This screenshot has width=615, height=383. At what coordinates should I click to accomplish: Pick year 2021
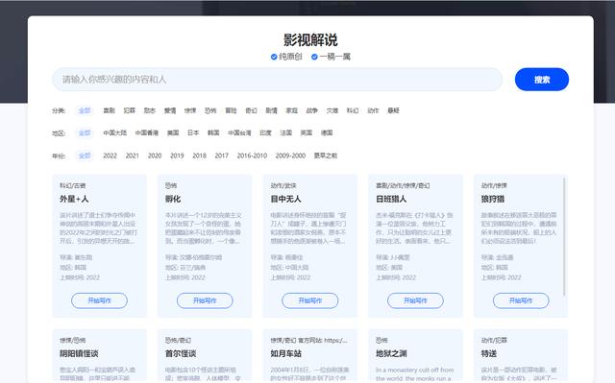point(133,156)
